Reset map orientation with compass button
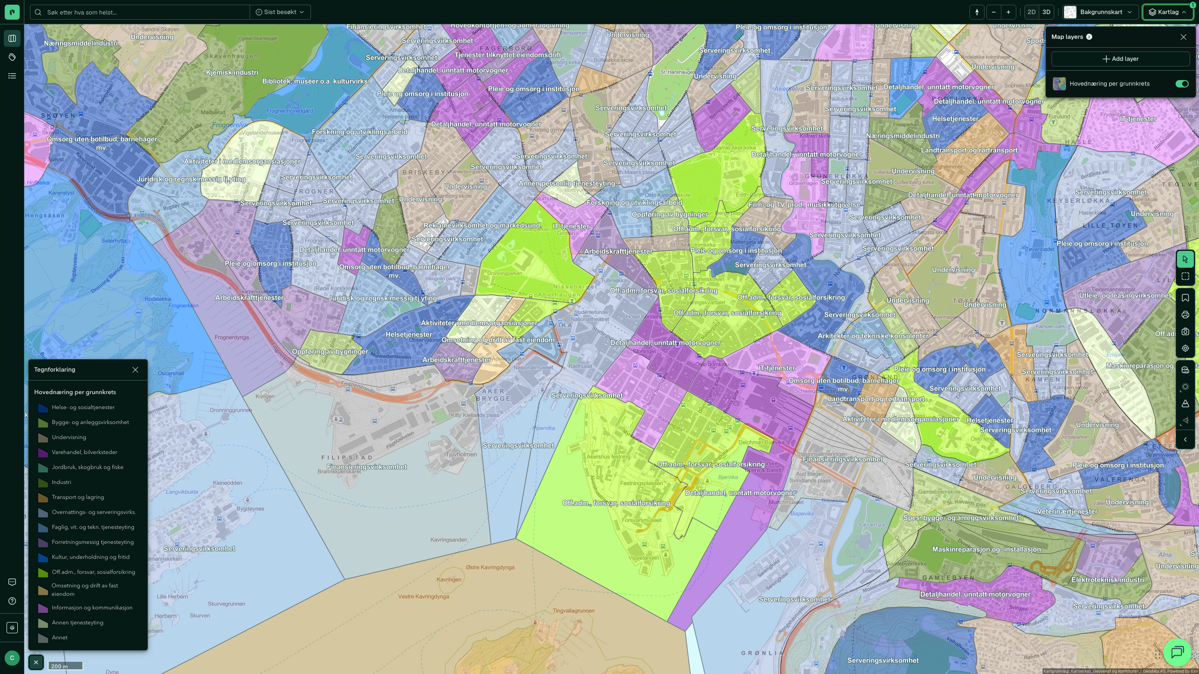This screenshot has height=674, width=1199. pyautogui.click(x=977, y=12)
